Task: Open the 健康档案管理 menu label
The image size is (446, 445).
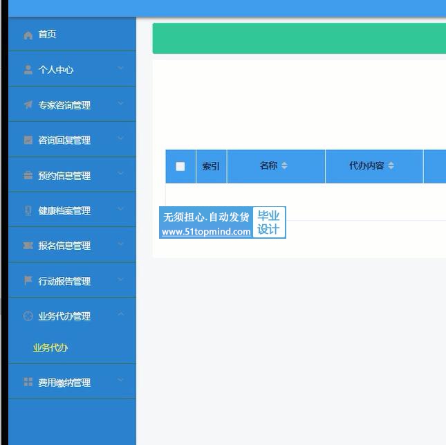Action: pos(64,210)
